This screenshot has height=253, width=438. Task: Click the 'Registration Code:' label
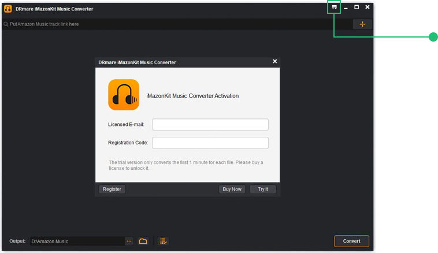(128, 143)
